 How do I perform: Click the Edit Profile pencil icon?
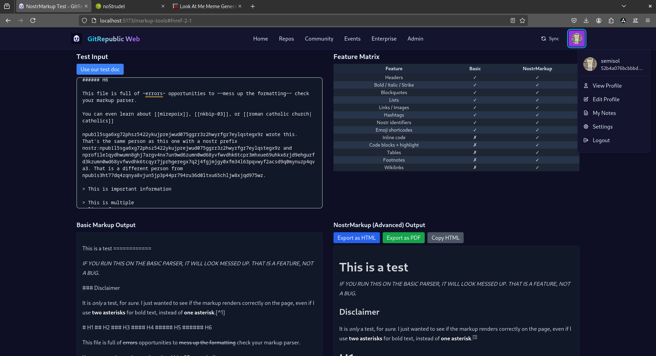point(586,99)
